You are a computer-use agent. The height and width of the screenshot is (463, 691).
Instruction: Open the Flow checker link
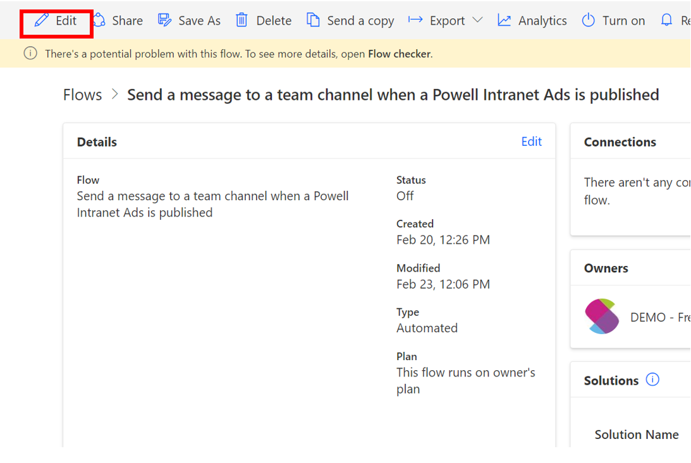pos(400,54)
